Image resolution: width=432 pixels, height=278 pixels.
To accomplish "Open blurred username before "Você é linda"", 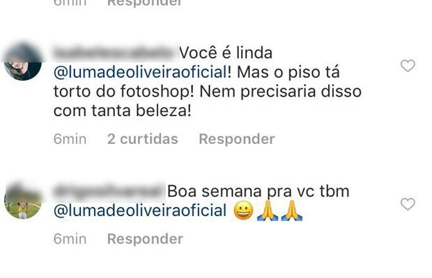I will click(115, 53).
